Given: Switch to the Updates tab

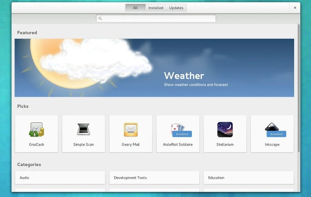Looking at the screenshot, I should coord(176,8).
